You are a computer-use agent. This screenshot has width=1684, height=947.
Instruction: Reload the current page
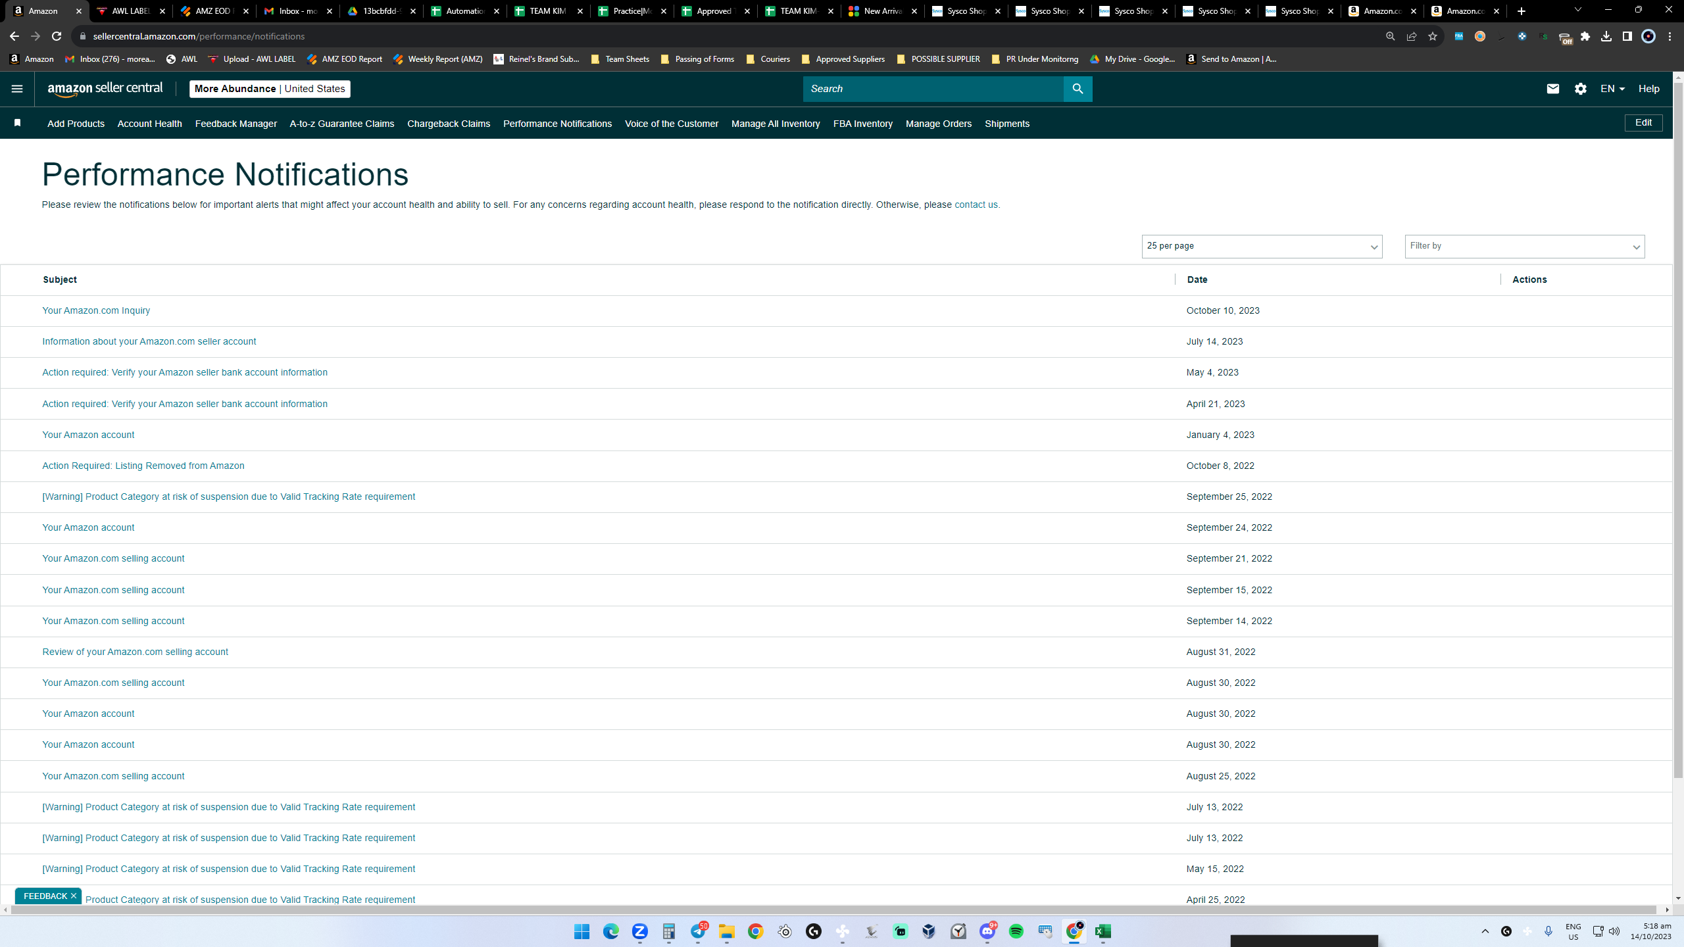[x=57, y=36]
